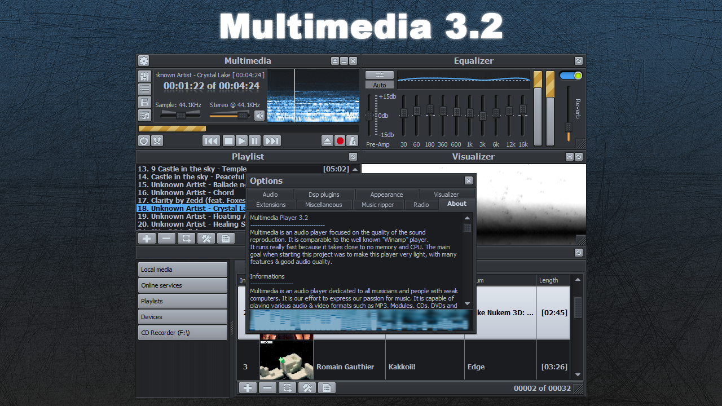Screen dimensions: 722x406
Task: Switch off the equalizer on/off toggle
Action: tap(571, 76)
